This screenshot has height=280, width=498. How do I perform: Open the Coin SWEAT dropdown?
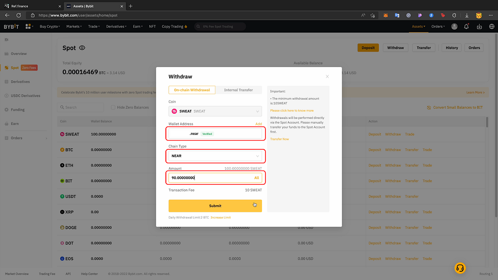(215, 111)
